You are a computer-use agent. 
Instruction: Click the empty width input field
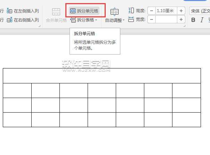pyautogui.click(x=166, y=19)
